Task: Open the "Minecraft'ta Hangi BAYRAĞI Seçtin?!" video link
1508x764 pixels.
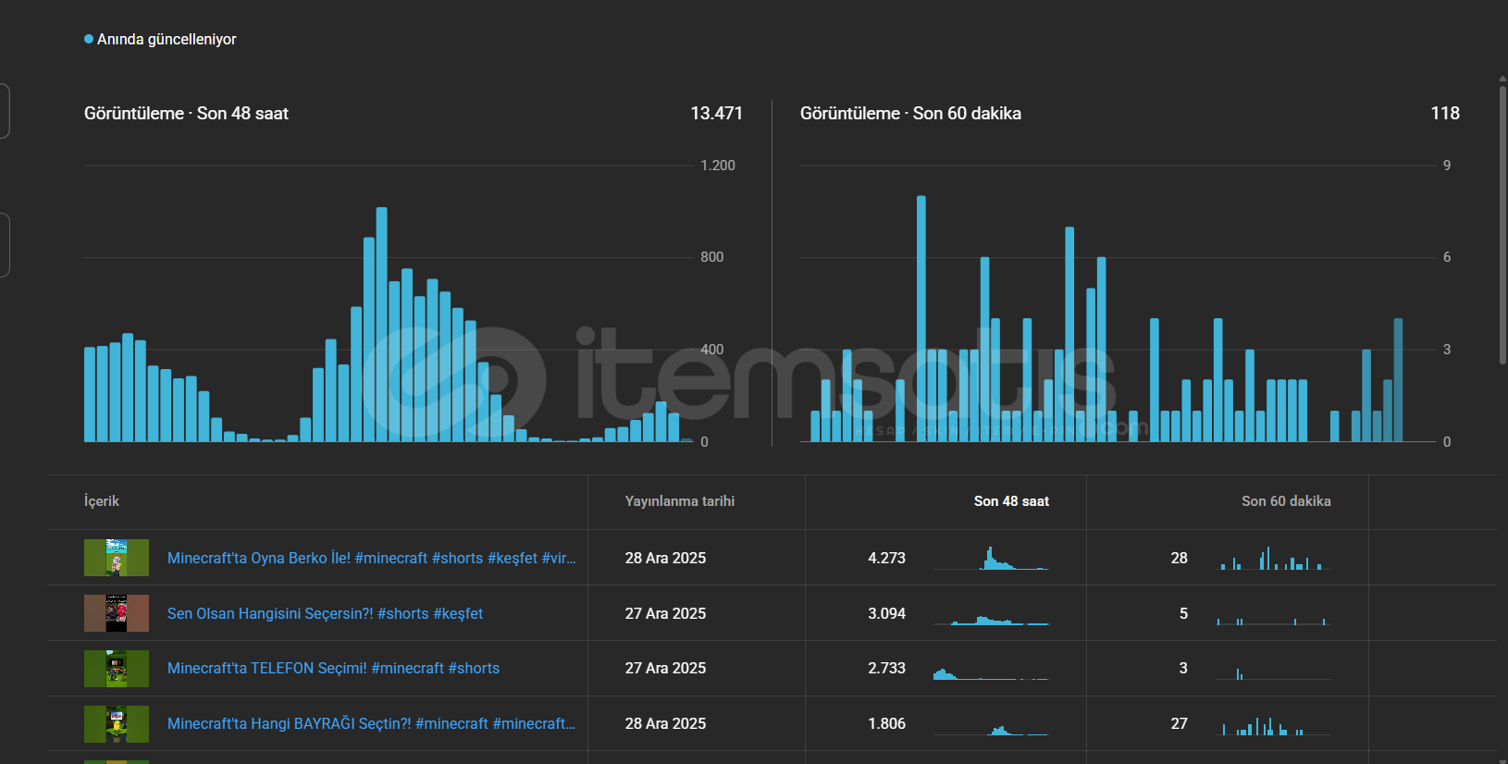Action: point(371,723)
